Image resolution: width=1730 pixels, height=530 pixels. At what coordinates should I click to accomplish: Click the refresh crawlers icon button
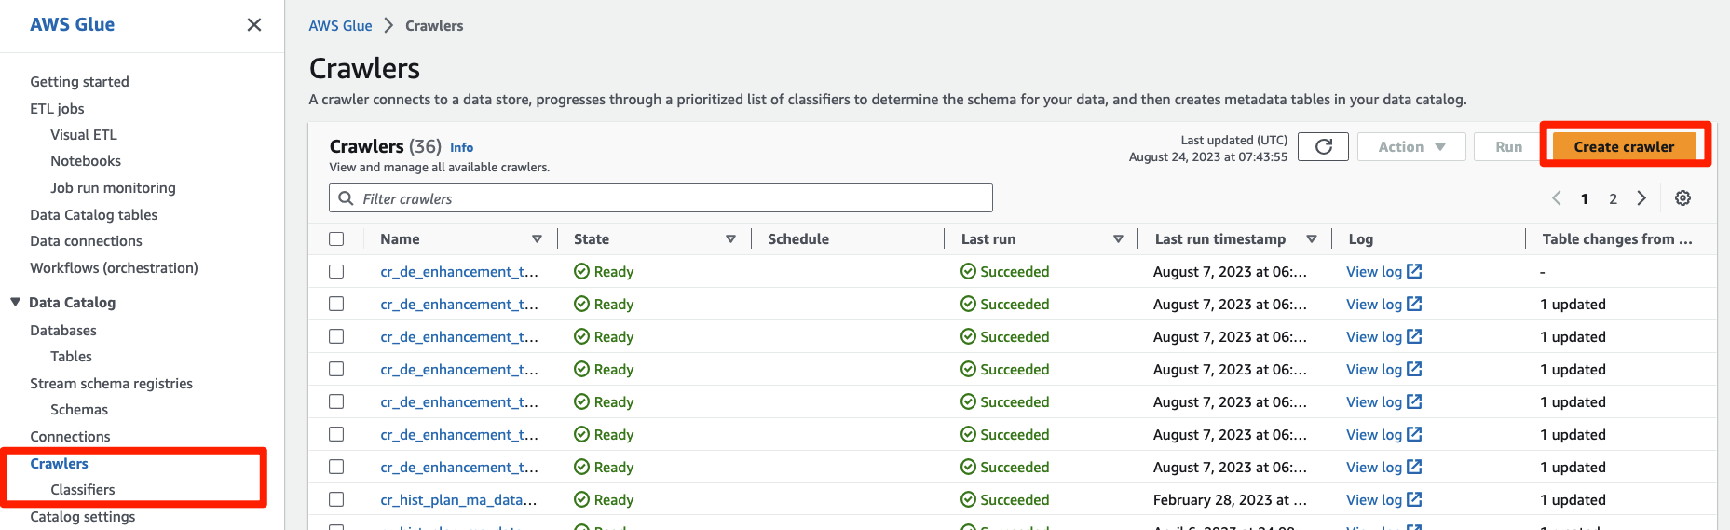1323,146
